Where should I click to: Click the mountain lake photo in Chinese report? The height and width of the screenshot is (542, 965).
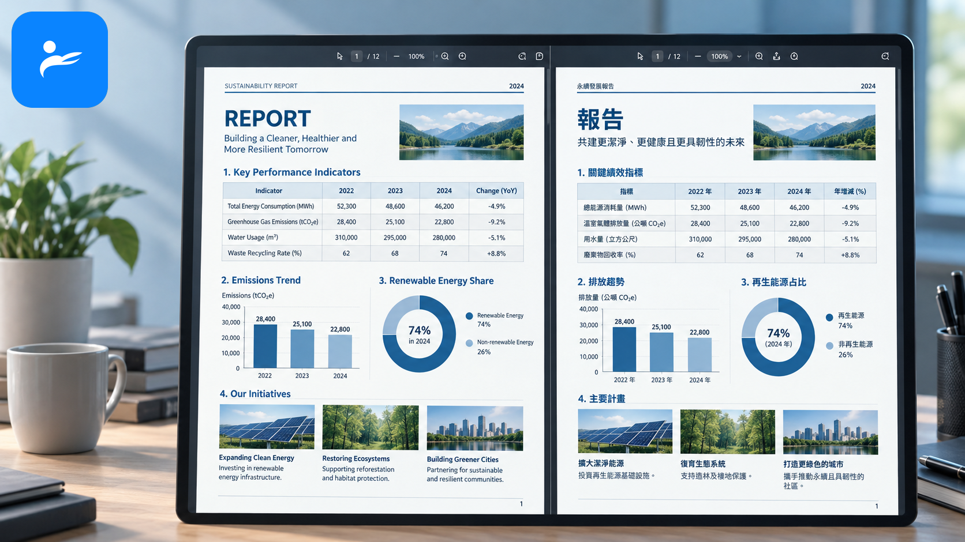(814, 132)
